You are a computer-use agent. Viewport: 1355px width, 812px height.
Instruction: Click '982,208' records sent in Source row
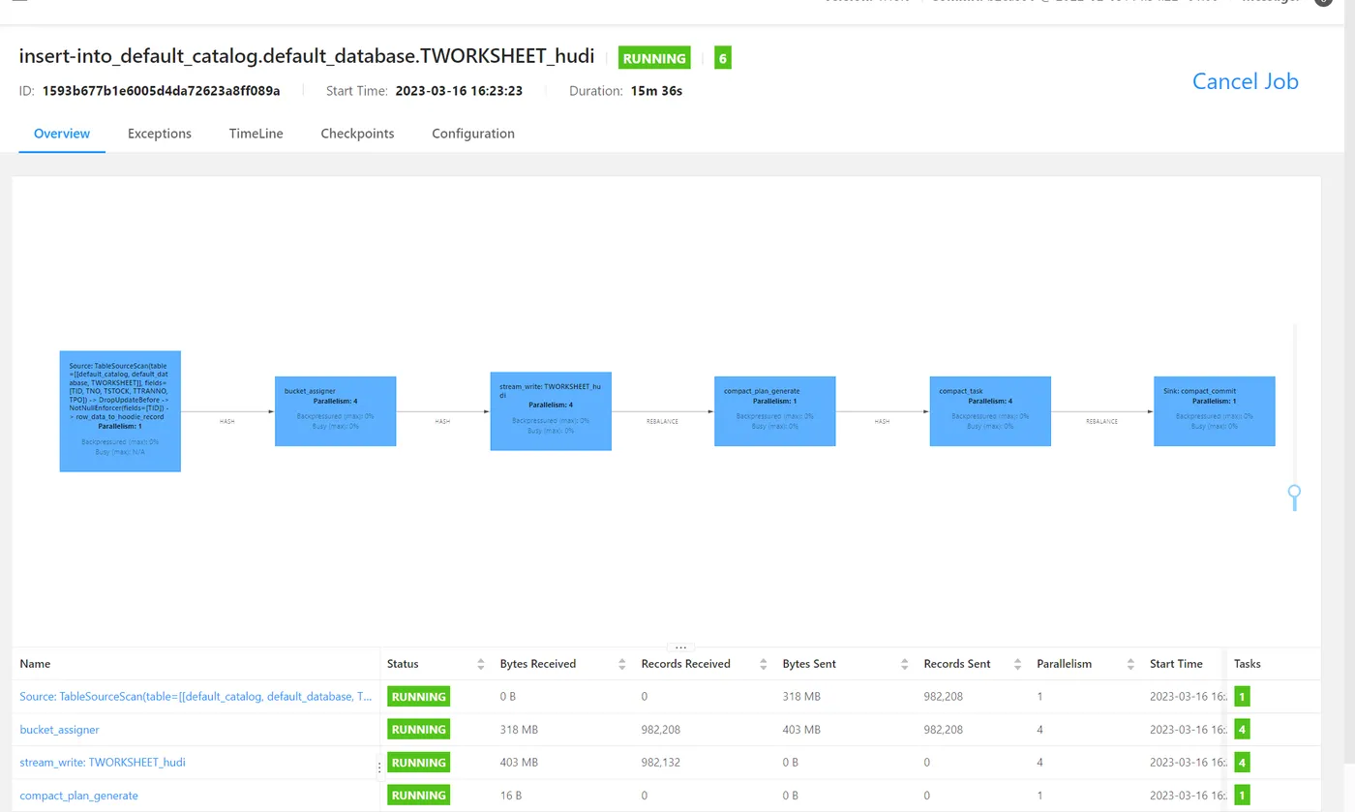pyautogui.click(x=944, y=697)
